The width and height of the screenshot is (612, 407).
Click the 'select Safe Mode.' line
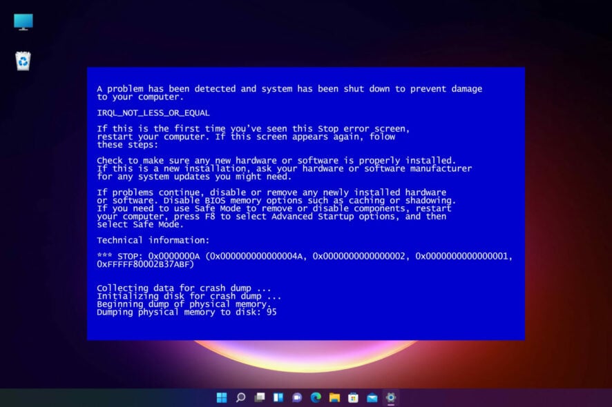(140, 225)
